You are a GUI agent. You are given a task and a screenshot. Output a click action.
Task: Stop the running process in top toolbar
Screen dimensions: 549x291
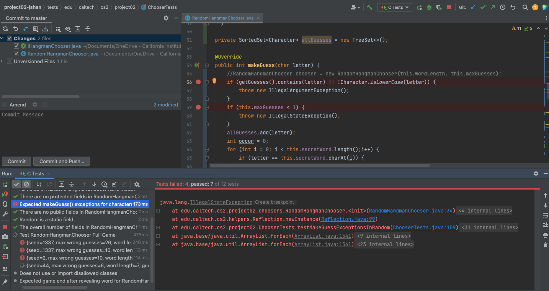tap(449, 7)
